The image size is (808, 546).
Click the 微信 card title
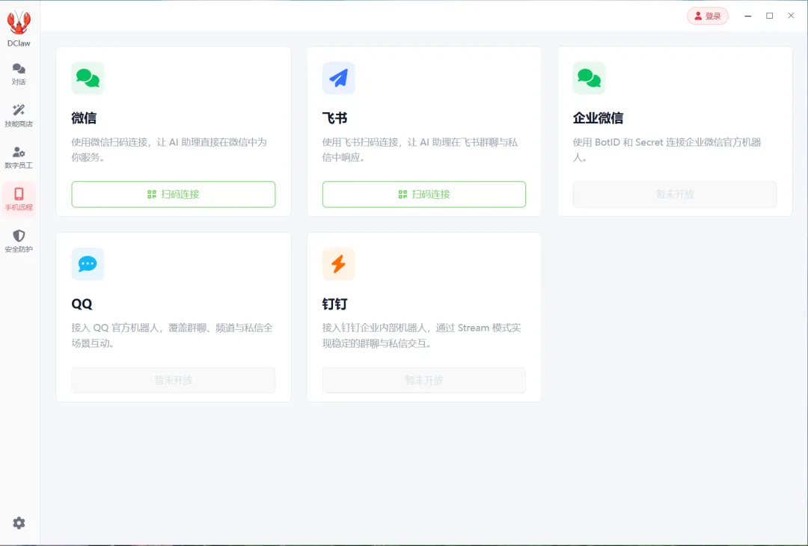click(84, 118)
